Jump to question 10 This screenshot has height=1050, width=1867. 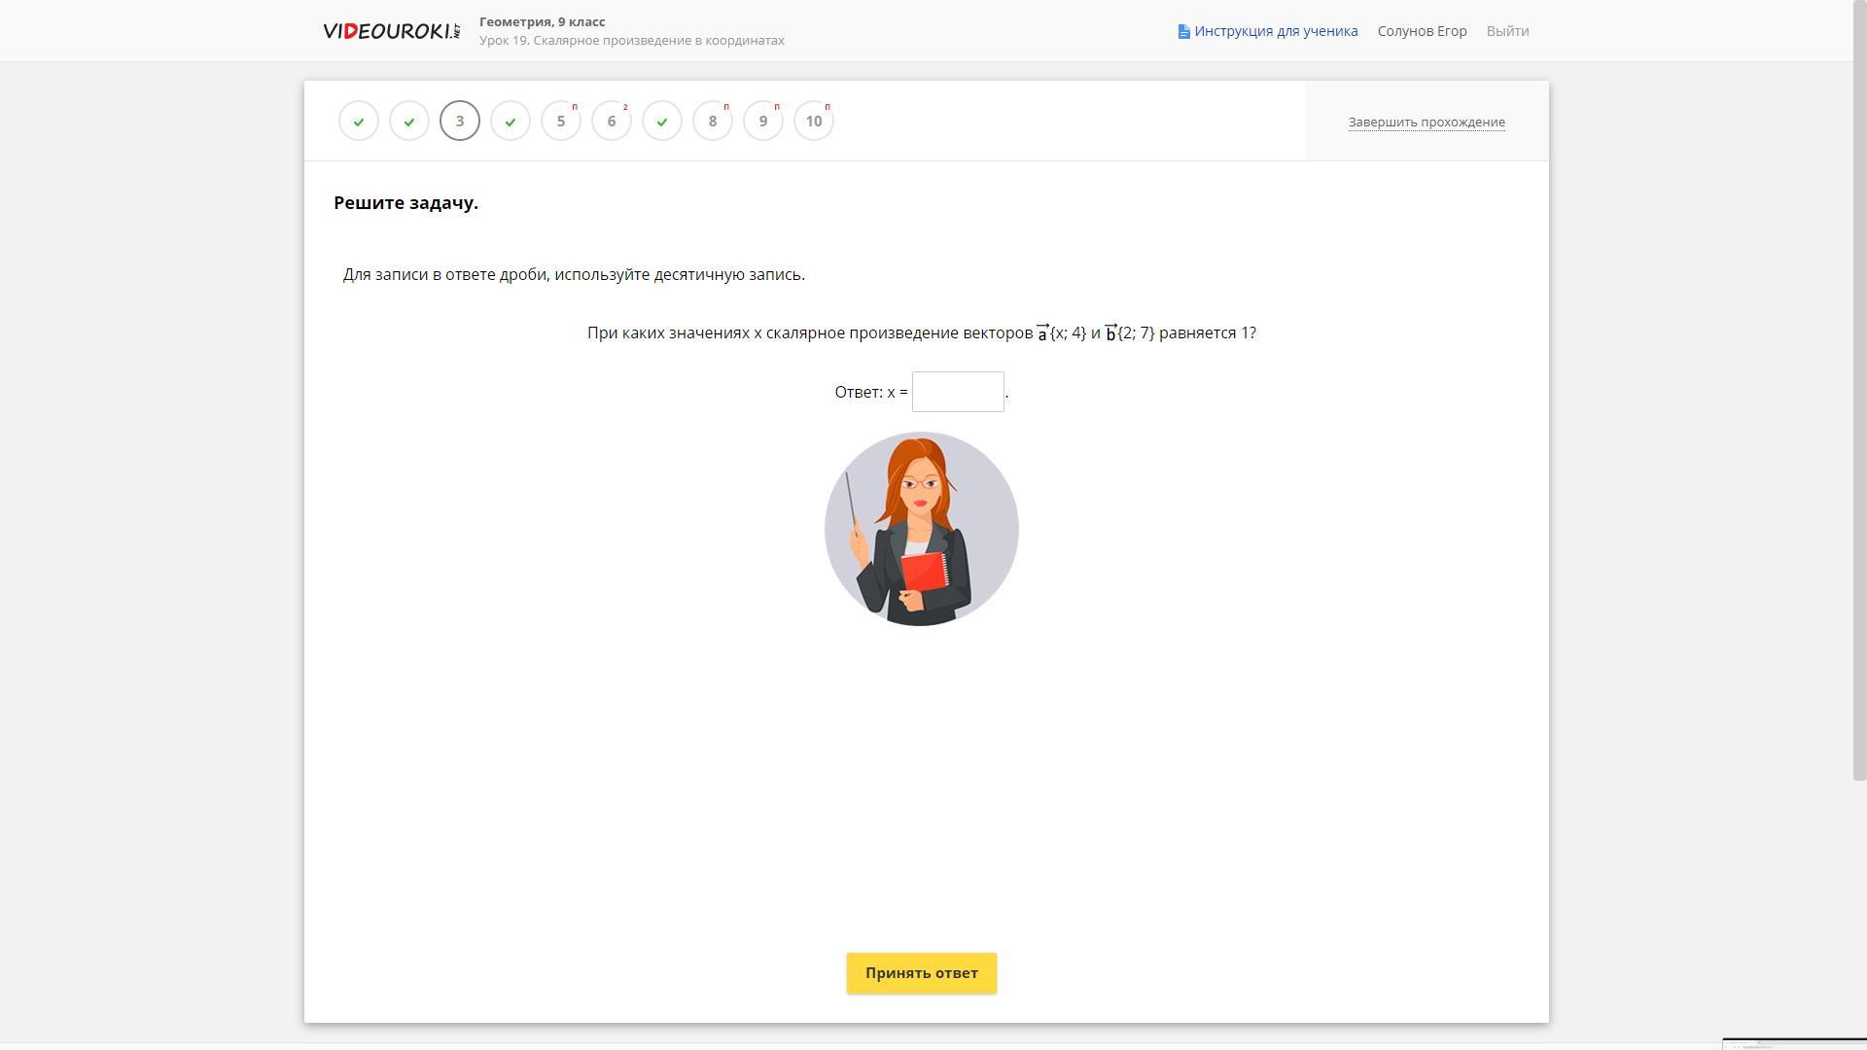(814, 122)
